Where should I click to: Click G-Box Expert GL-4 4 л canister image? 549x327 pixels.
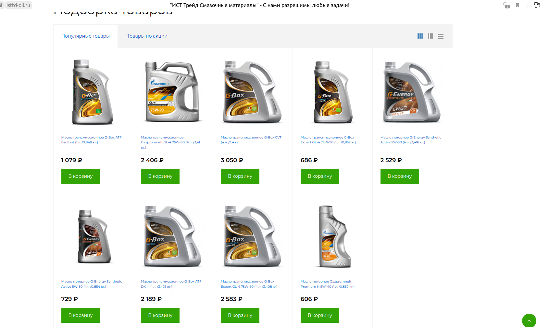pyautogui.click(x=252, y=236)
